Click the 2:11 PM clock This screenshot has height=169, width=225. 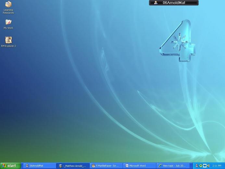217,166
